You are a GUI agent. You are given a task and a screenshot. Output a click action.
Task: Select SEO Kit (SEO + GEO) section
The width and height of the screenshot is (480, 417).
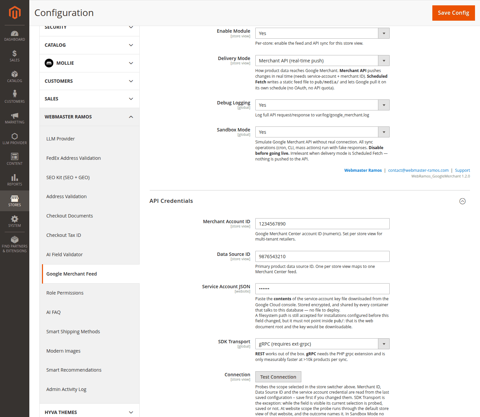coord(89,177)
